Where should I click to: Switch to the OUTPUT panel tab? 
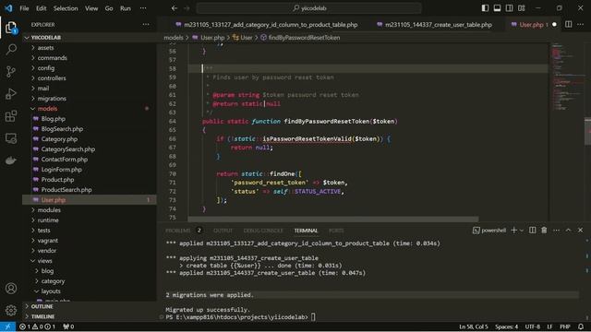tap(223, 231)
